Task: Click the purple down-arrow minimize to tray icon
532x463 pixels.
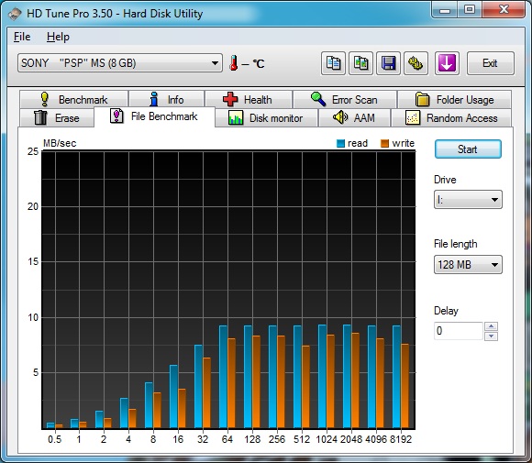Action: pyautogui.click(x=447, y=63)
